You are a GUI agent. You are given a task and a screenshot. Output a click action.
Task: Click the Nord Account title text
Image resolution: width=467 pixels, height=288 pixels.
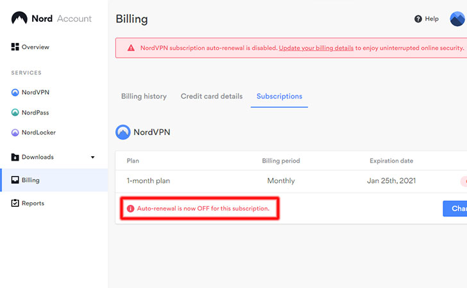[x=62, y=19]
